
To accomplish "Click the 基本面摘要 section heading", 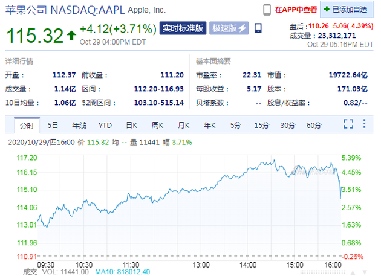I will (213, 61).
